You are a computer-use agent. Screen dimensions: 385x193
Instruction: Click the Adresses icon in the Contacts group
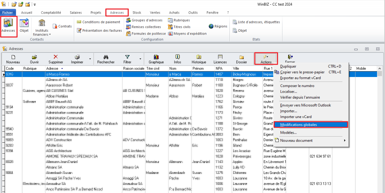coord(8,26)
